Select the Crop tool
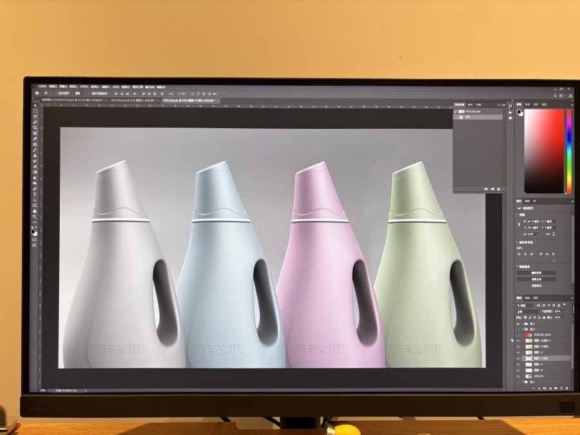Viewport: 580px width, 435px height. (35, 128)
